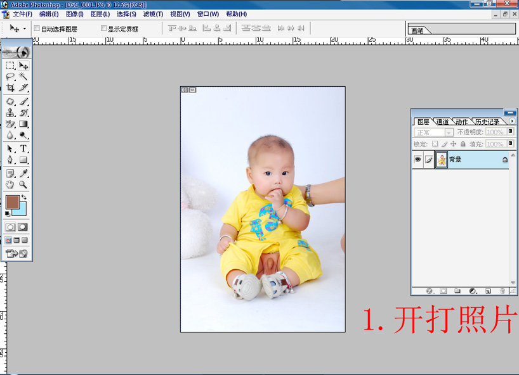Switch to the 通道 tab
Viewport: 519px width, 375px height.
443,122
